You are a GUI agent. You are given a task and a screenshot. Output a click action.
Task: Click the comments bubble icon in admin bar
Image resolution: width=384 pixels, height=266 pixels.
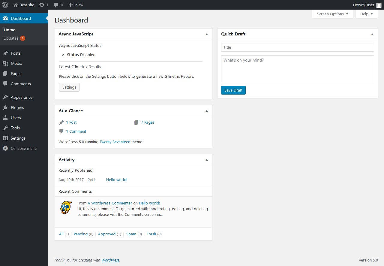click(56, 5)
